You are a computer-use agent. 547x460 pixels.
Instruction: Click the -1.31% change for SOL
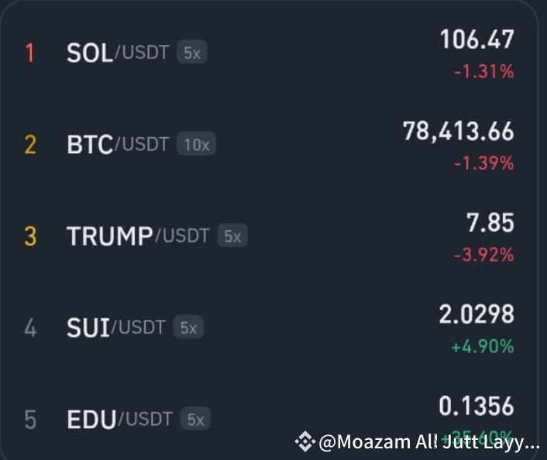484,71
